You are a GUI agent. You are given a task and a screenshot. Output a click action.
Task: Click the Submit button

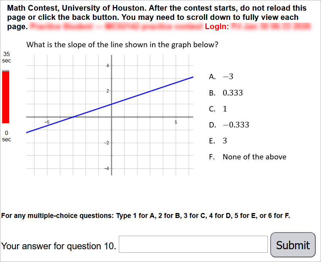point(293,245)
